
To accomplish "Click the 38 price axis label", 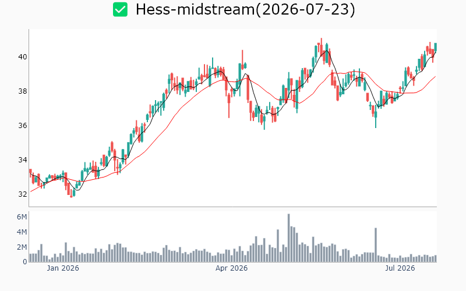I will click(x=23, y=91).
